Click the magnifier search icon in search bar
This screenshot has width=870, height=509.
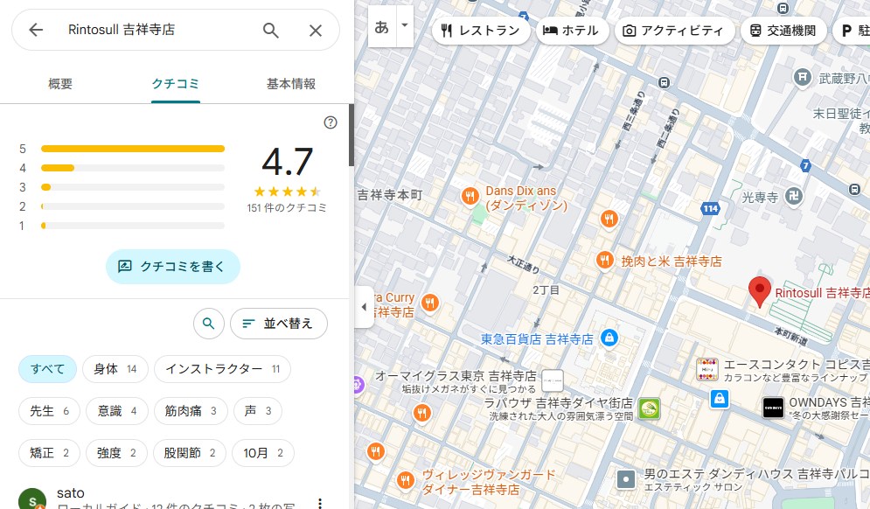[x=271, y=30]
